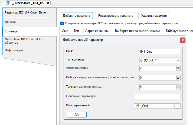The width and height of the screenshot is (193, 125).
Task: Confirm the dialog with the Ok button
Action: [77, 114]
